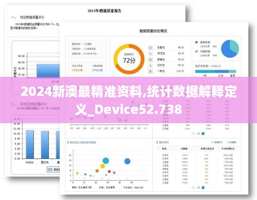Image resolution: width=257 pixels, height=200 pixels.
Task: Toggle the dark blue pie legend marker
Action: click(197, 42)
